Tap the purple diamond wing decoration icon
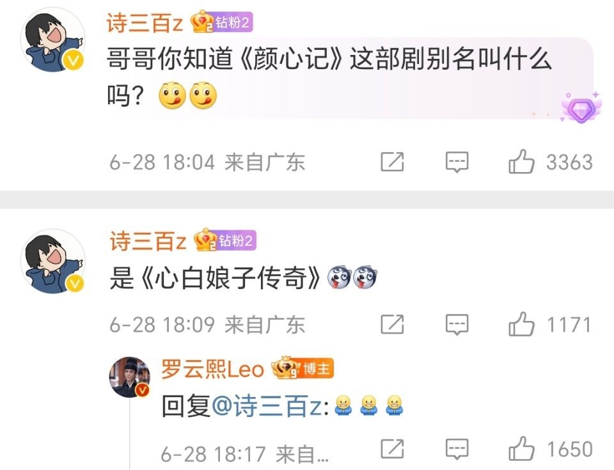 point(581,107)
